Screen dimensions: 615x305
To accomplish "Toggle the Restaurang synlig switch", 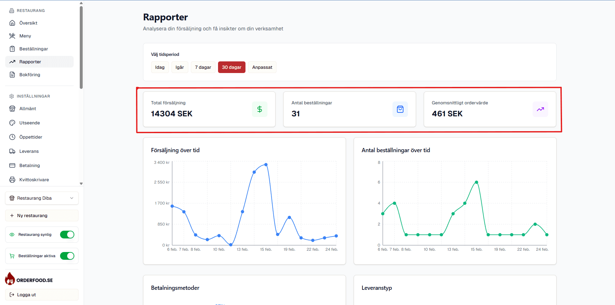I will click(x=67, y=235).
